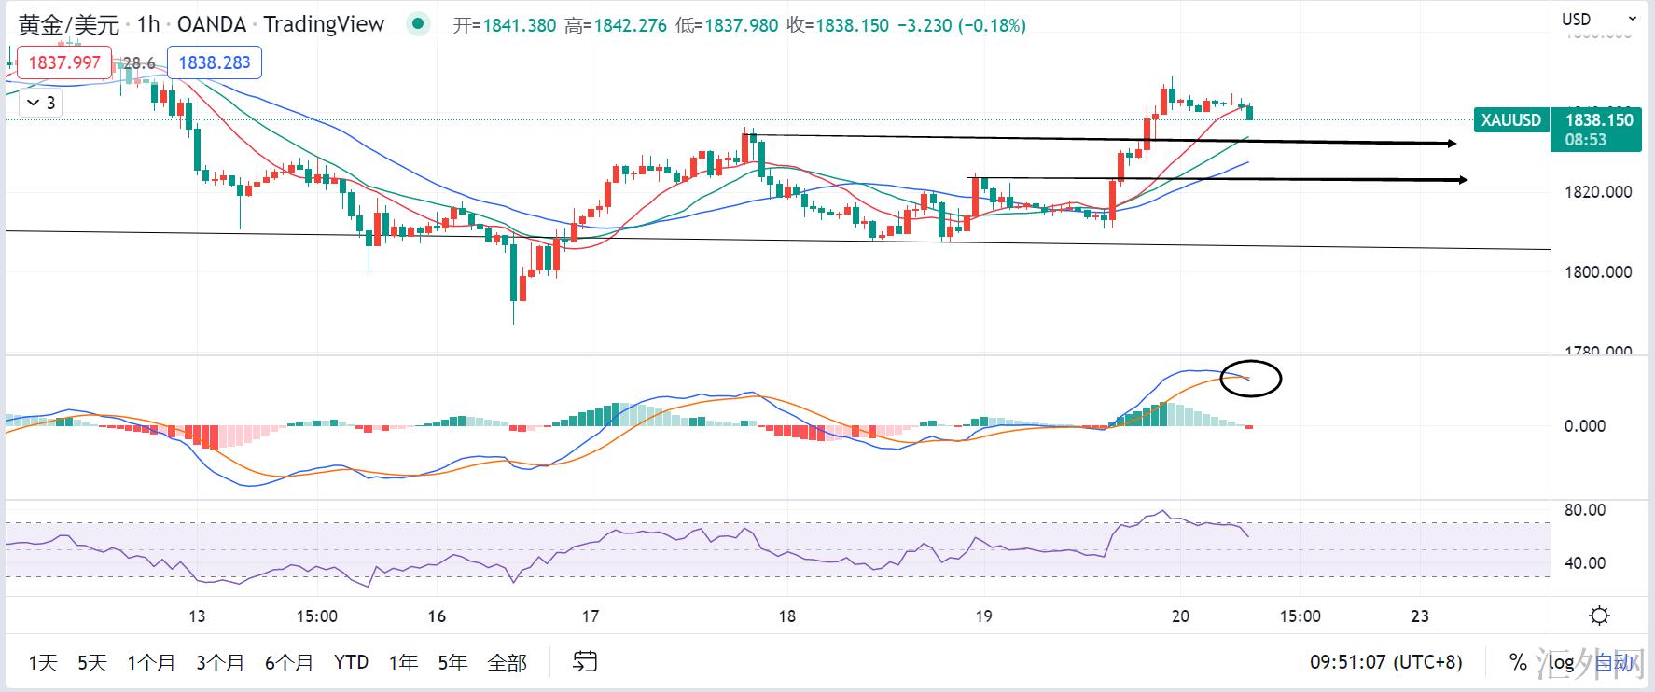Click the XAUUSD price label tag

coord(1511,120)
